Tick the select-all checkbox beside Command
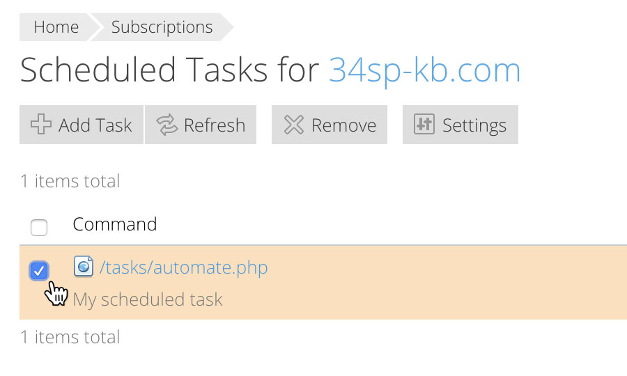This screenshot has height=376, width=627. (39, 228)
